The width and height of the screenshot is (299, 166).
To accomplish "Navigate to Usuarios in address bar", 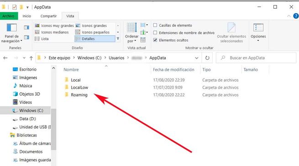I will [116, 58].
